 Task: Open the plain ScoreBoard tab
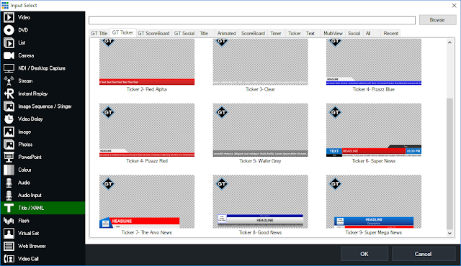coord(253,34)
